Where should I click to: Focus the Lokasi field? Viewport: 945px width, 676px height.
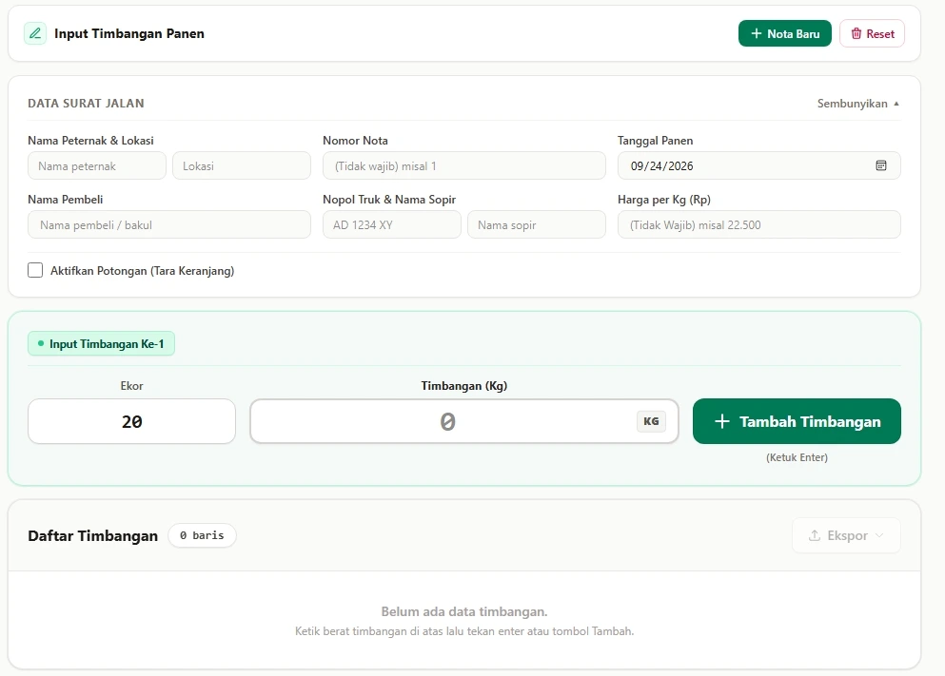click(242, 166)
